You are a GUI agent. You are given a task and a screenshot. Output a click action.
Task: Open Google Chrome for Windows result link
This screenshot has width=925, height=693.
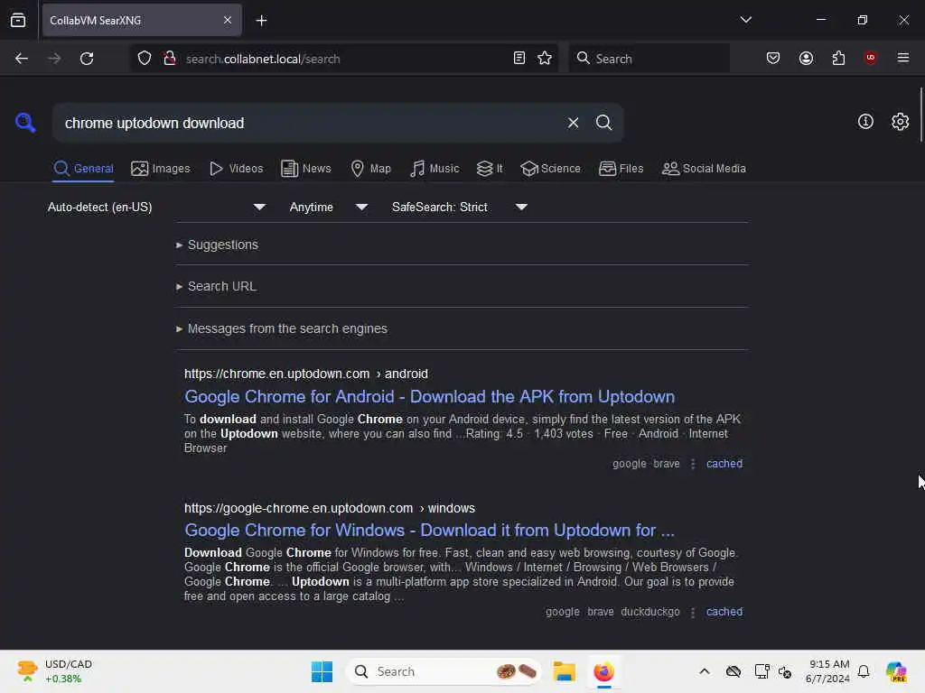point(429,531)
